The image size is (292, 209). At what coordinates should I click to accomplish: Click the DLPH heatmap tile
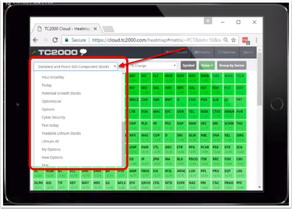pos(39,185)
